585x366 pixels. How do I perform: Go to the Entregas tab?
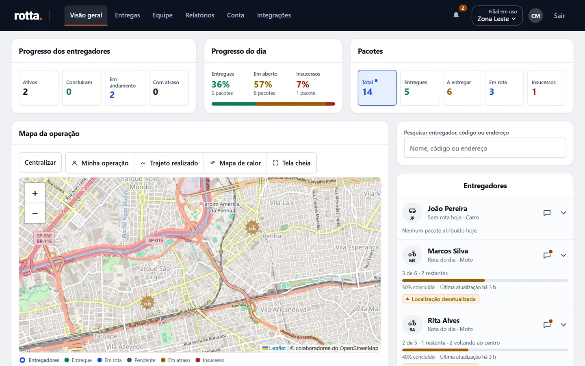coord(128,15)
